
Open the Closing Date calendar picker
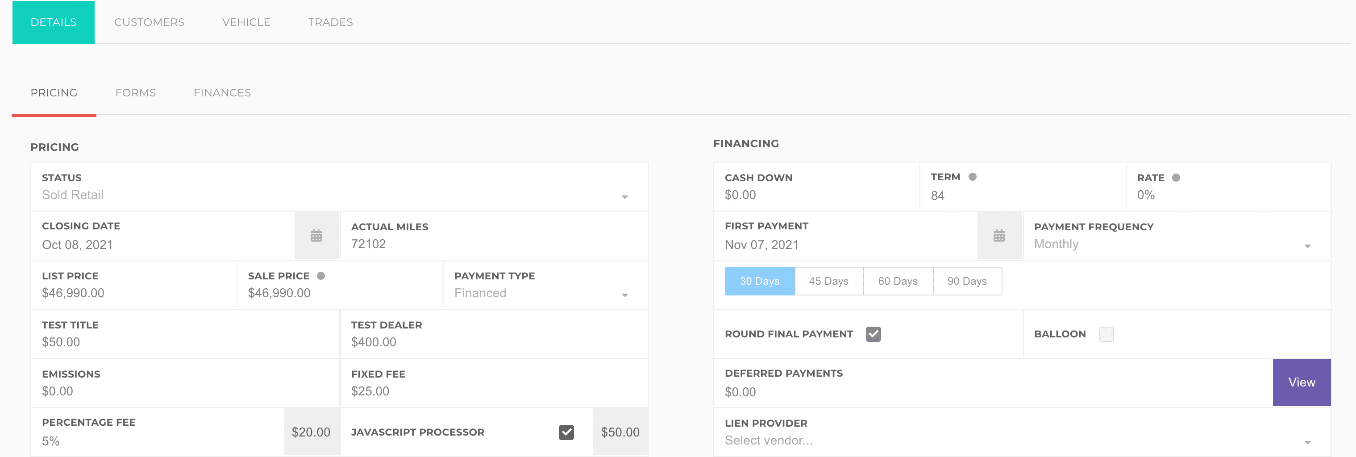316,235
